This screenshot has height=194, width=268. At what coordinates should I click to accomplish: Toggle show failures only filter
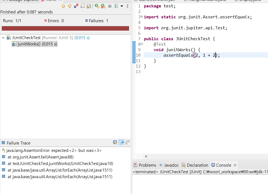[76, 6]
